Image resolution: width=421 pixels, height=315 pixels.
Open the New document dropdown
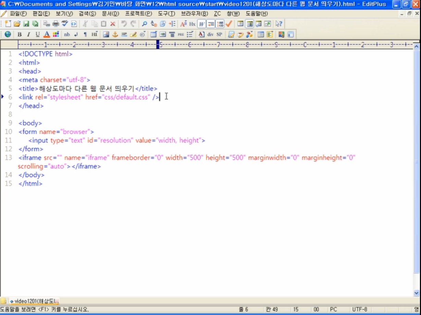[x=8, y=24]
